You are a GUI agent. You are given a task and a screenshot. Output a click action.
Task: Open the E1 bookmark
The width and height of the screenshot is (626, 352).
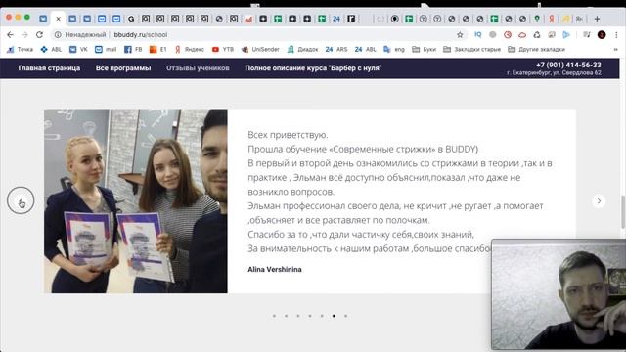click(x=158, y=50)
